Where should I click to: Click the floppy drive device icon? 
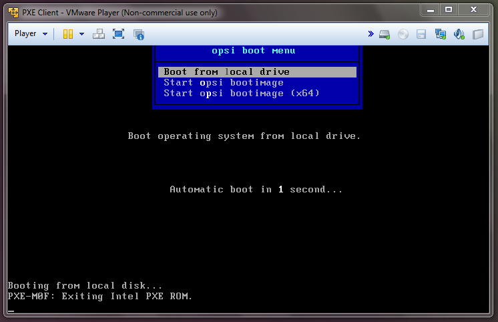[x=421, y=34]
